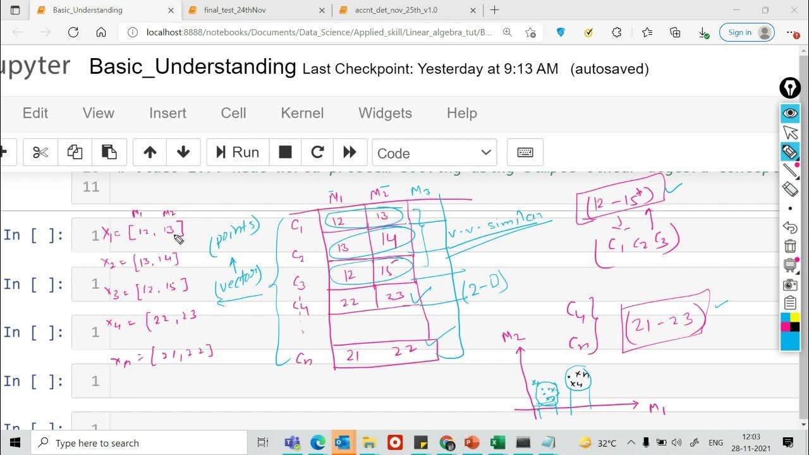809x455 pixels.
Task: Copy the selected cells via the toolbar icon
Action: (75, 152)
